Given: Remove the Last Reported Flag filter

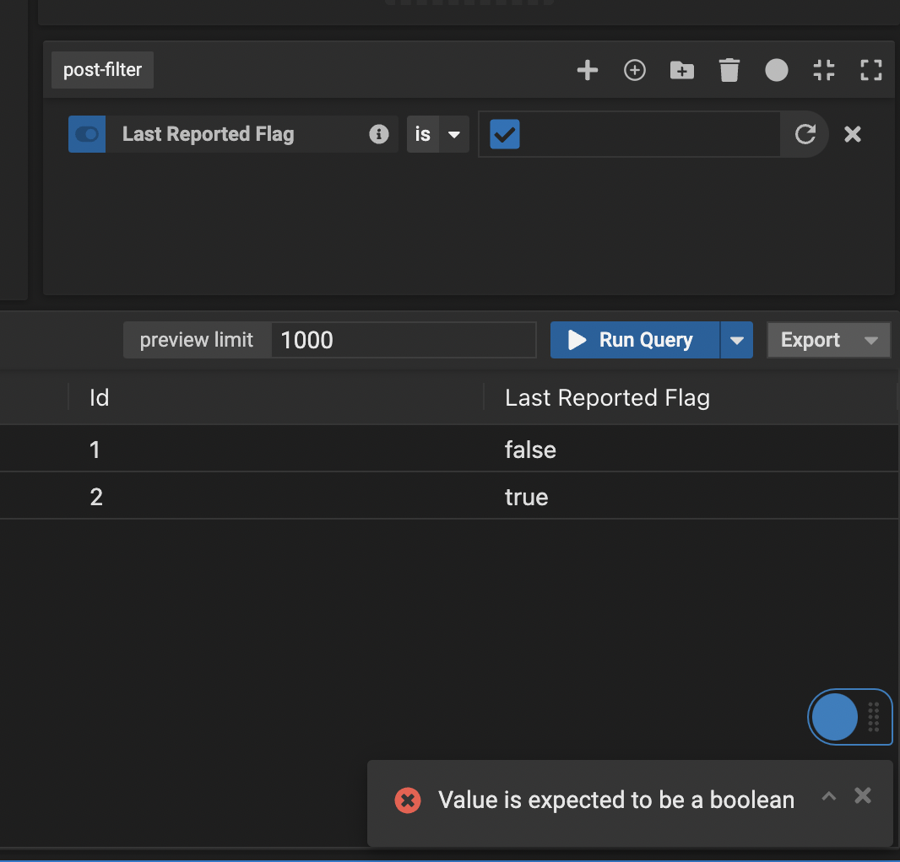Looking at the screenshot, I should [x=853, y=134].
